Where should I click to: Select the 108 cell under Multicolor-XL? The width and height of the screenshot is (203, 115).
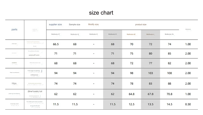point(170,73)
